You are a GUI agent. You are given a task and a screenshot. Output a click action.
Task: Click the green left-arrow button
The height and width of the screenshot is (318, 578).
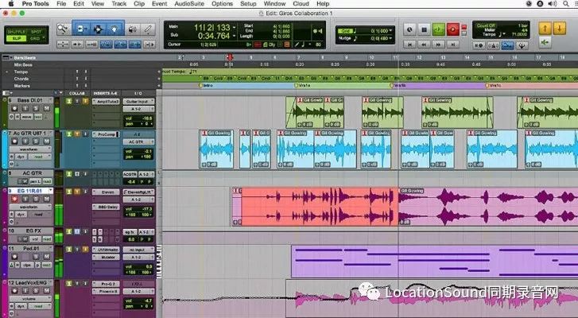click(x=545, y=42)
